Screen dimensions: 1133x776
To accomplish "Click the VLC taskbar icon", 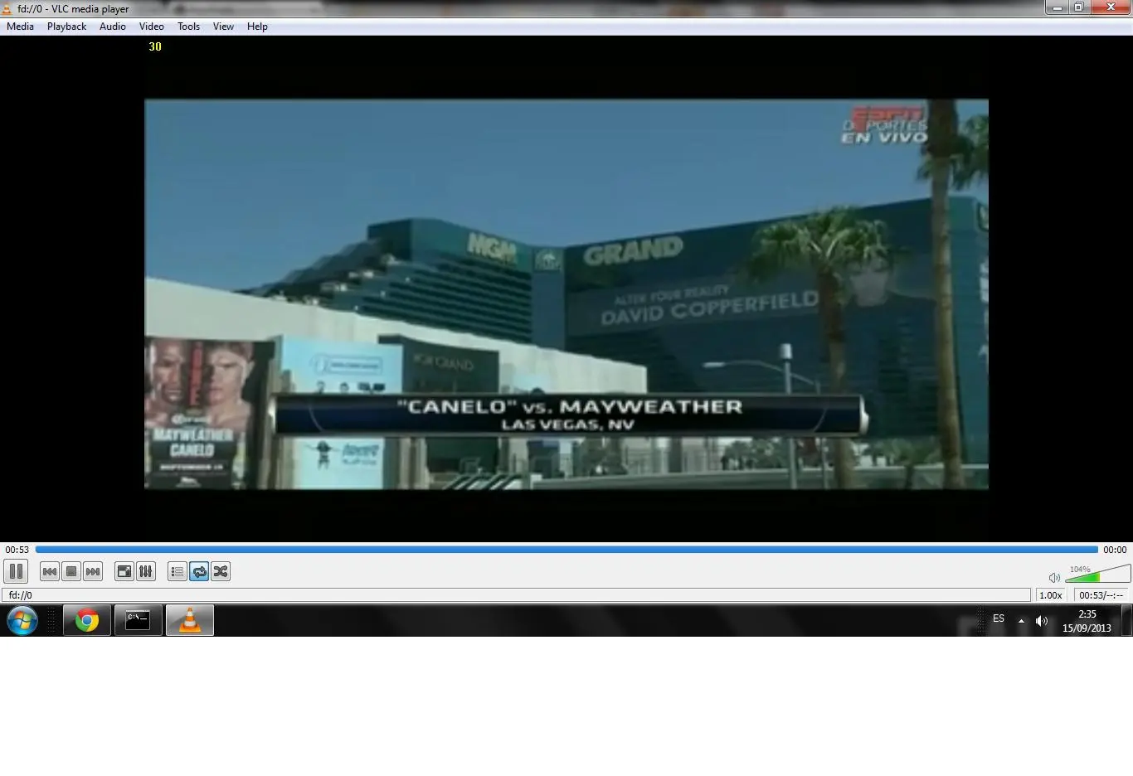I will click(190, 620).
